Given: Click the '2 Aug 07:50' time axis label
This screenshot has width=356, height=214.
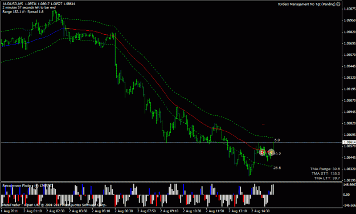Looking at the screenshot, I should point(146,211).
